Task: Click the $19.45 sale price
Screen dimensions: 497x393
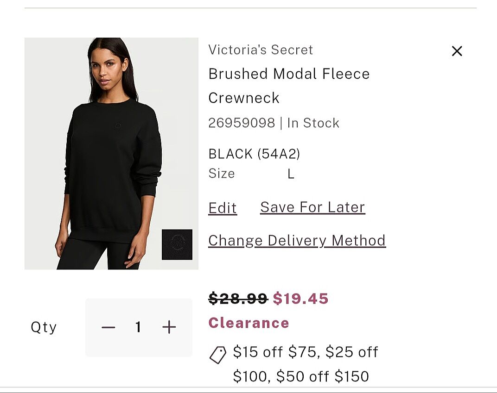Action: coord(300,299)
